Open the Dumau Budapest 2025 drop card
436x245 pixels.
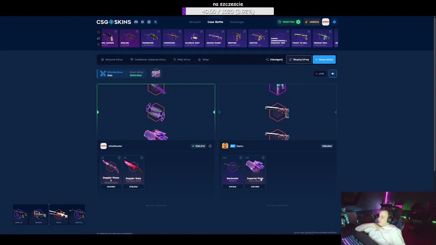[279, 38]
